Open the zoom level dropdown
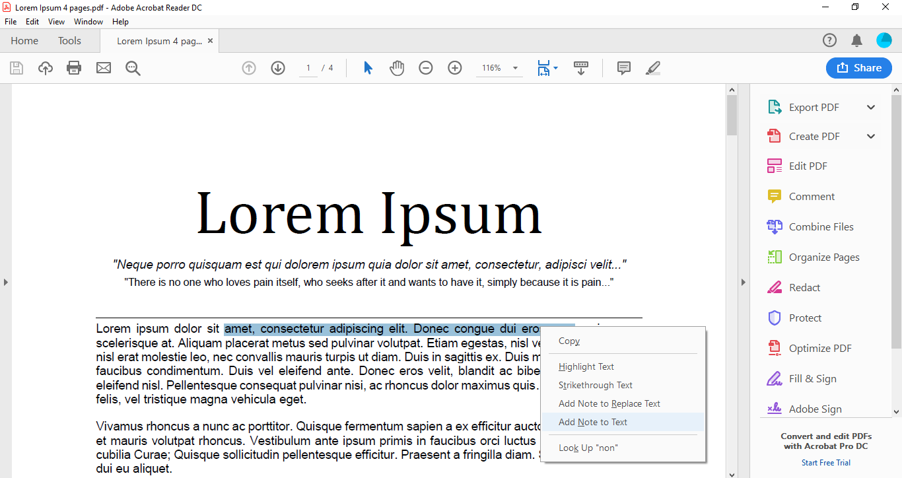Viewport: 902px width, 478px height. (515, 68)
